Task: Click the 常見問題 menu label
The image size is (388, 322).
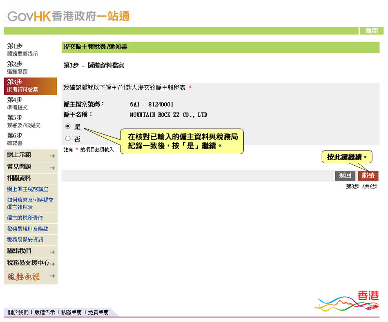Action: (x=19, y=167)
